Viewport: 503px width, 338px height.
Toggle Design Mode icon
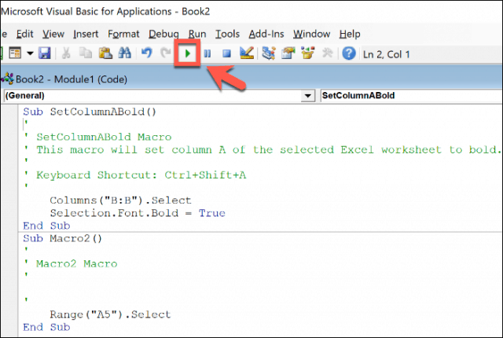(x=247, y=53)
